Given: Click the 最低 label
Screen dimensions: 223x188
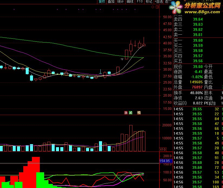Looking at the screenshot, I should click(x=208, y=77).
